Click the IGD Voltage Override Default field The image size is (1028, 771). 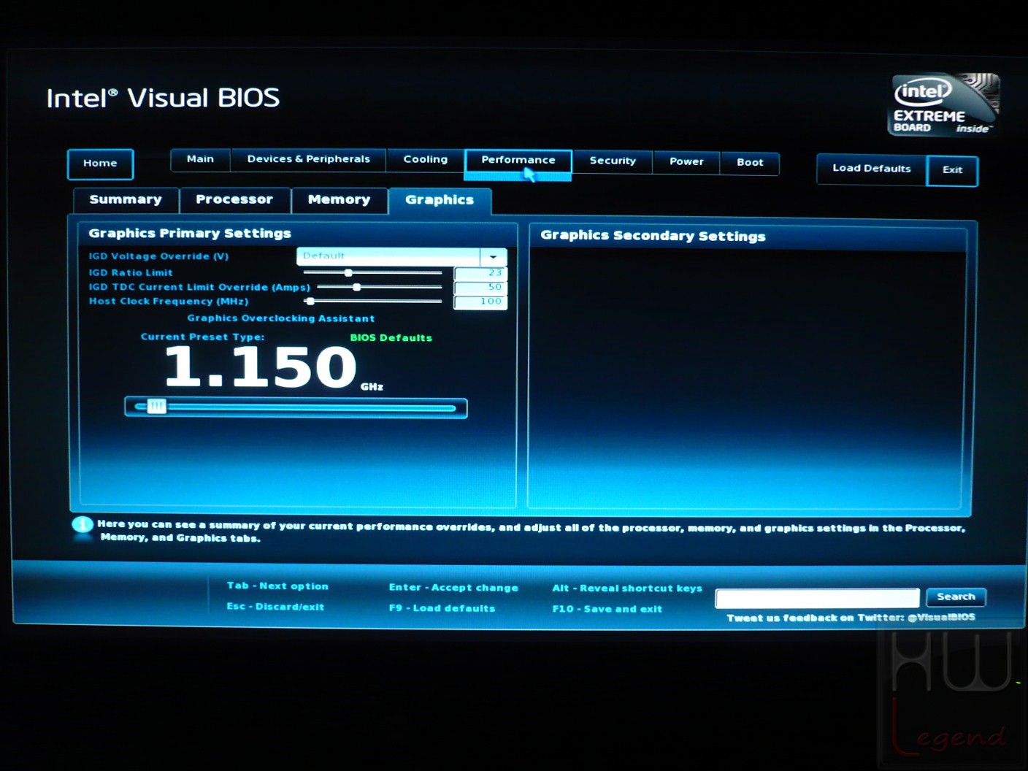tap(388, 256)
